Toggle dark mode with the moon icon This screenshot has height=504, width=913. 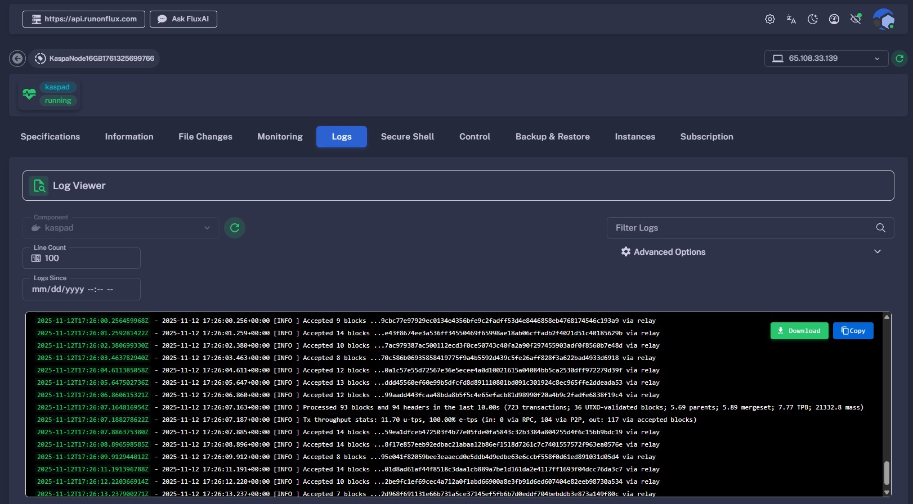point(812,19)
